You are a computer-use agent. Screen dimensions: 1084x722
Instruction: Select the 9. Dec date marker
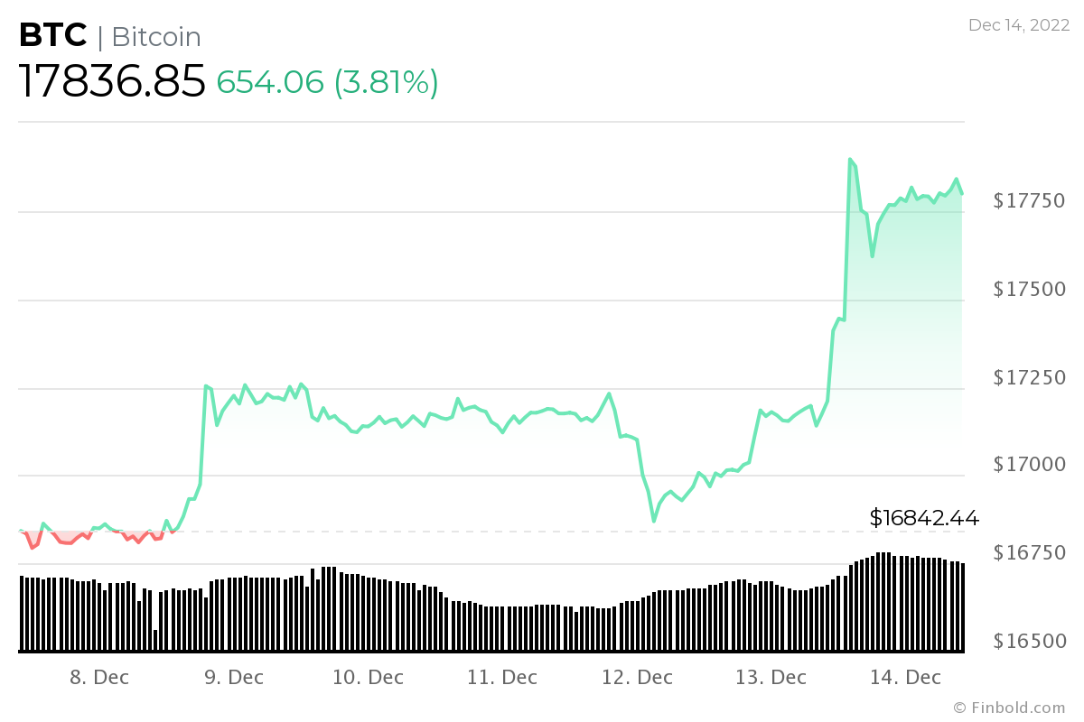(234, 677)
